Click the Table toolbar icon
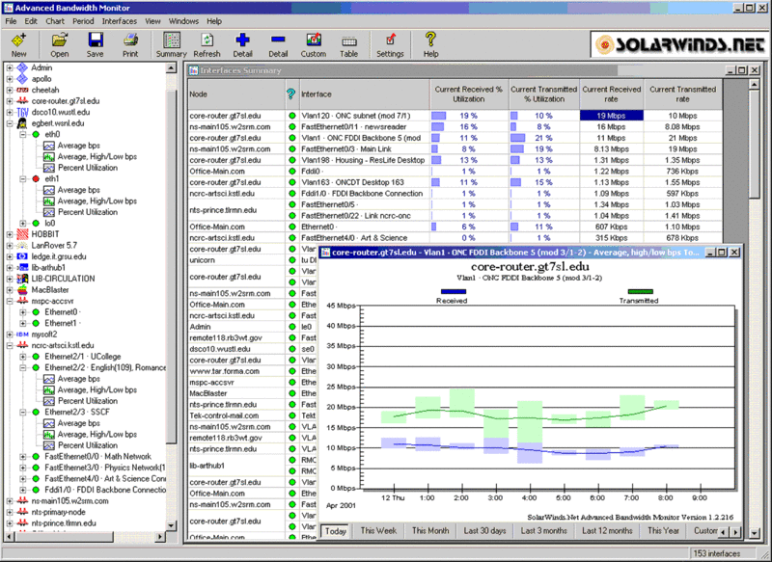The image size is (772, 562). click(x=348, y=41)
